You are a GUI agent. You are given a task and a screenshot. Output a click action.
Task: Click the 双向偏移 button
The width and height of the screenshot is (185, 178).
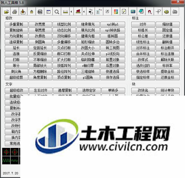coord(64,36)
